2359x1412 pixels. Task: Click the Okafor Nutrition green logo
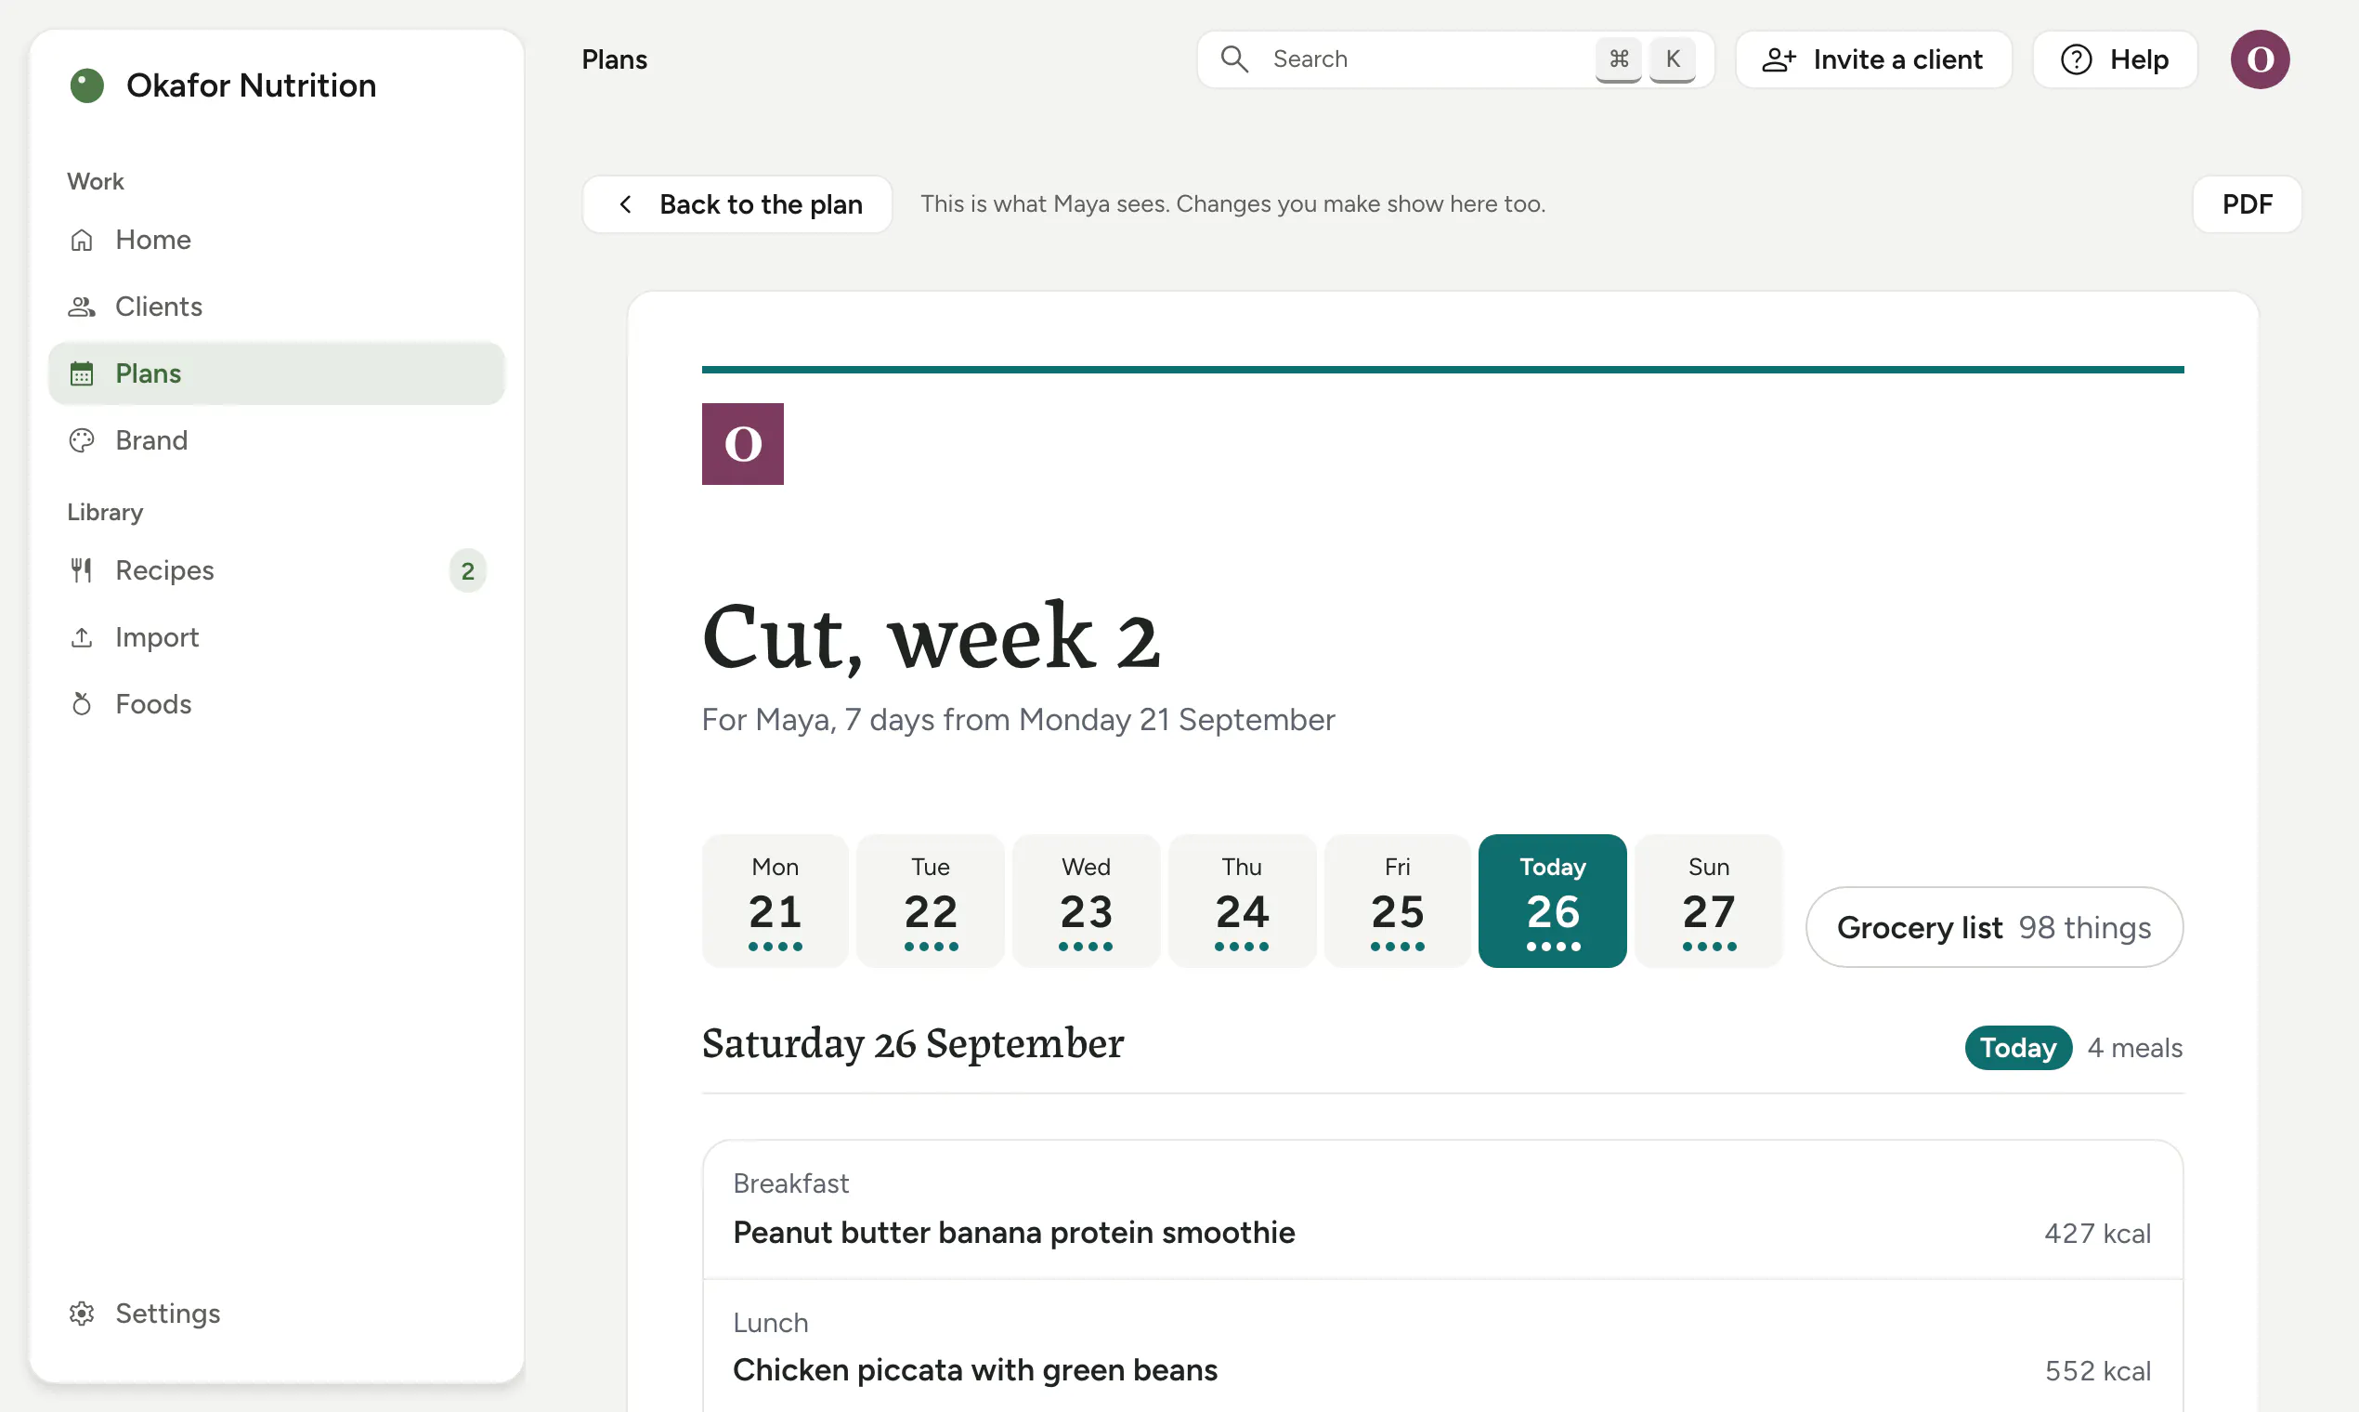[x=86, y=85]
